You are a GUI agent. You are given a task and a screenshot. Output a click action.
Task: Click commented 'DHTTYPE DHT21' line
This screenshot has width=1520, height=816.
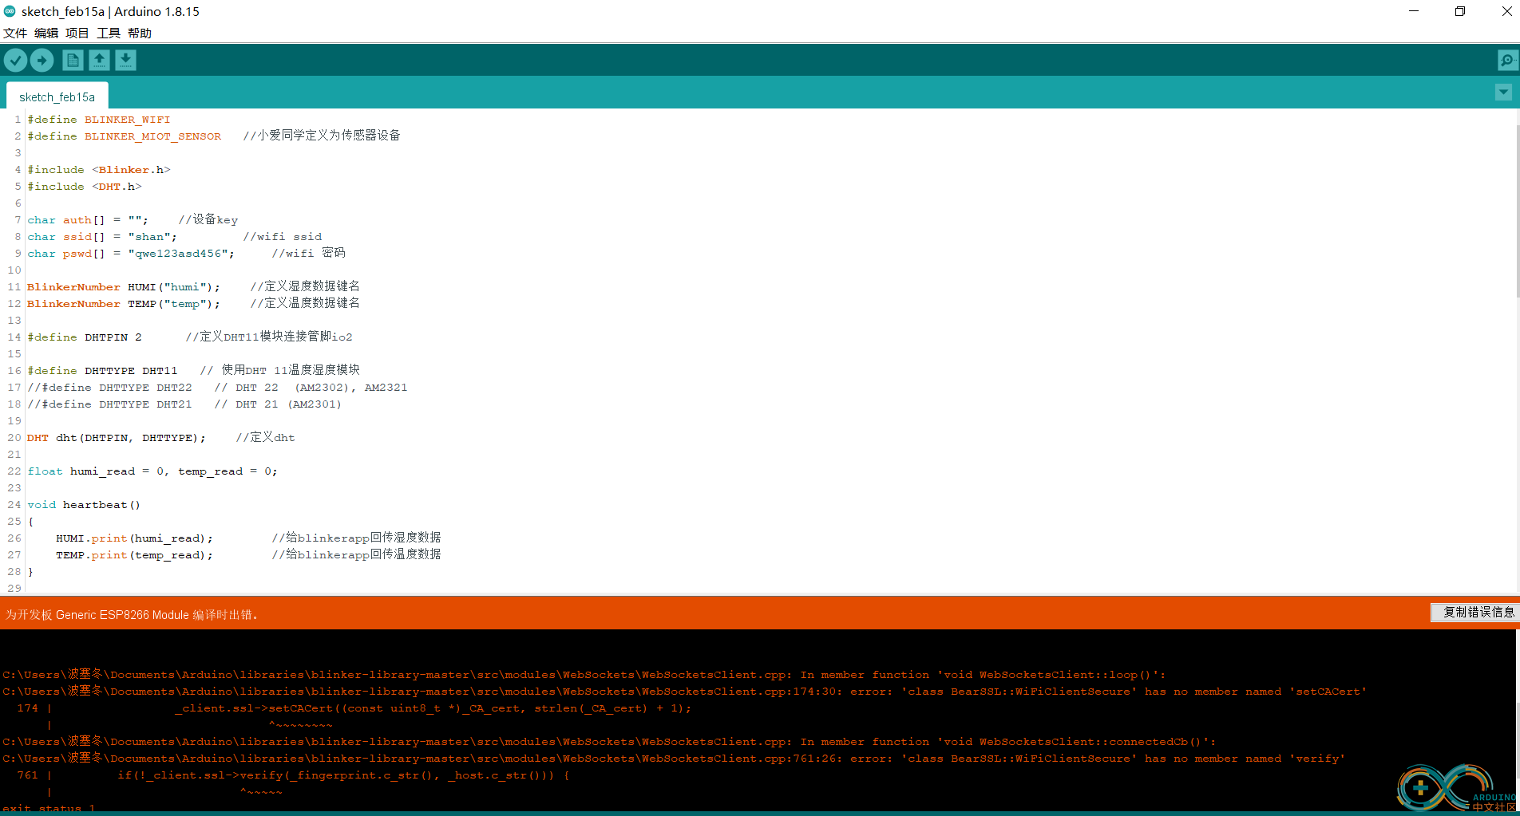point(184,404)
